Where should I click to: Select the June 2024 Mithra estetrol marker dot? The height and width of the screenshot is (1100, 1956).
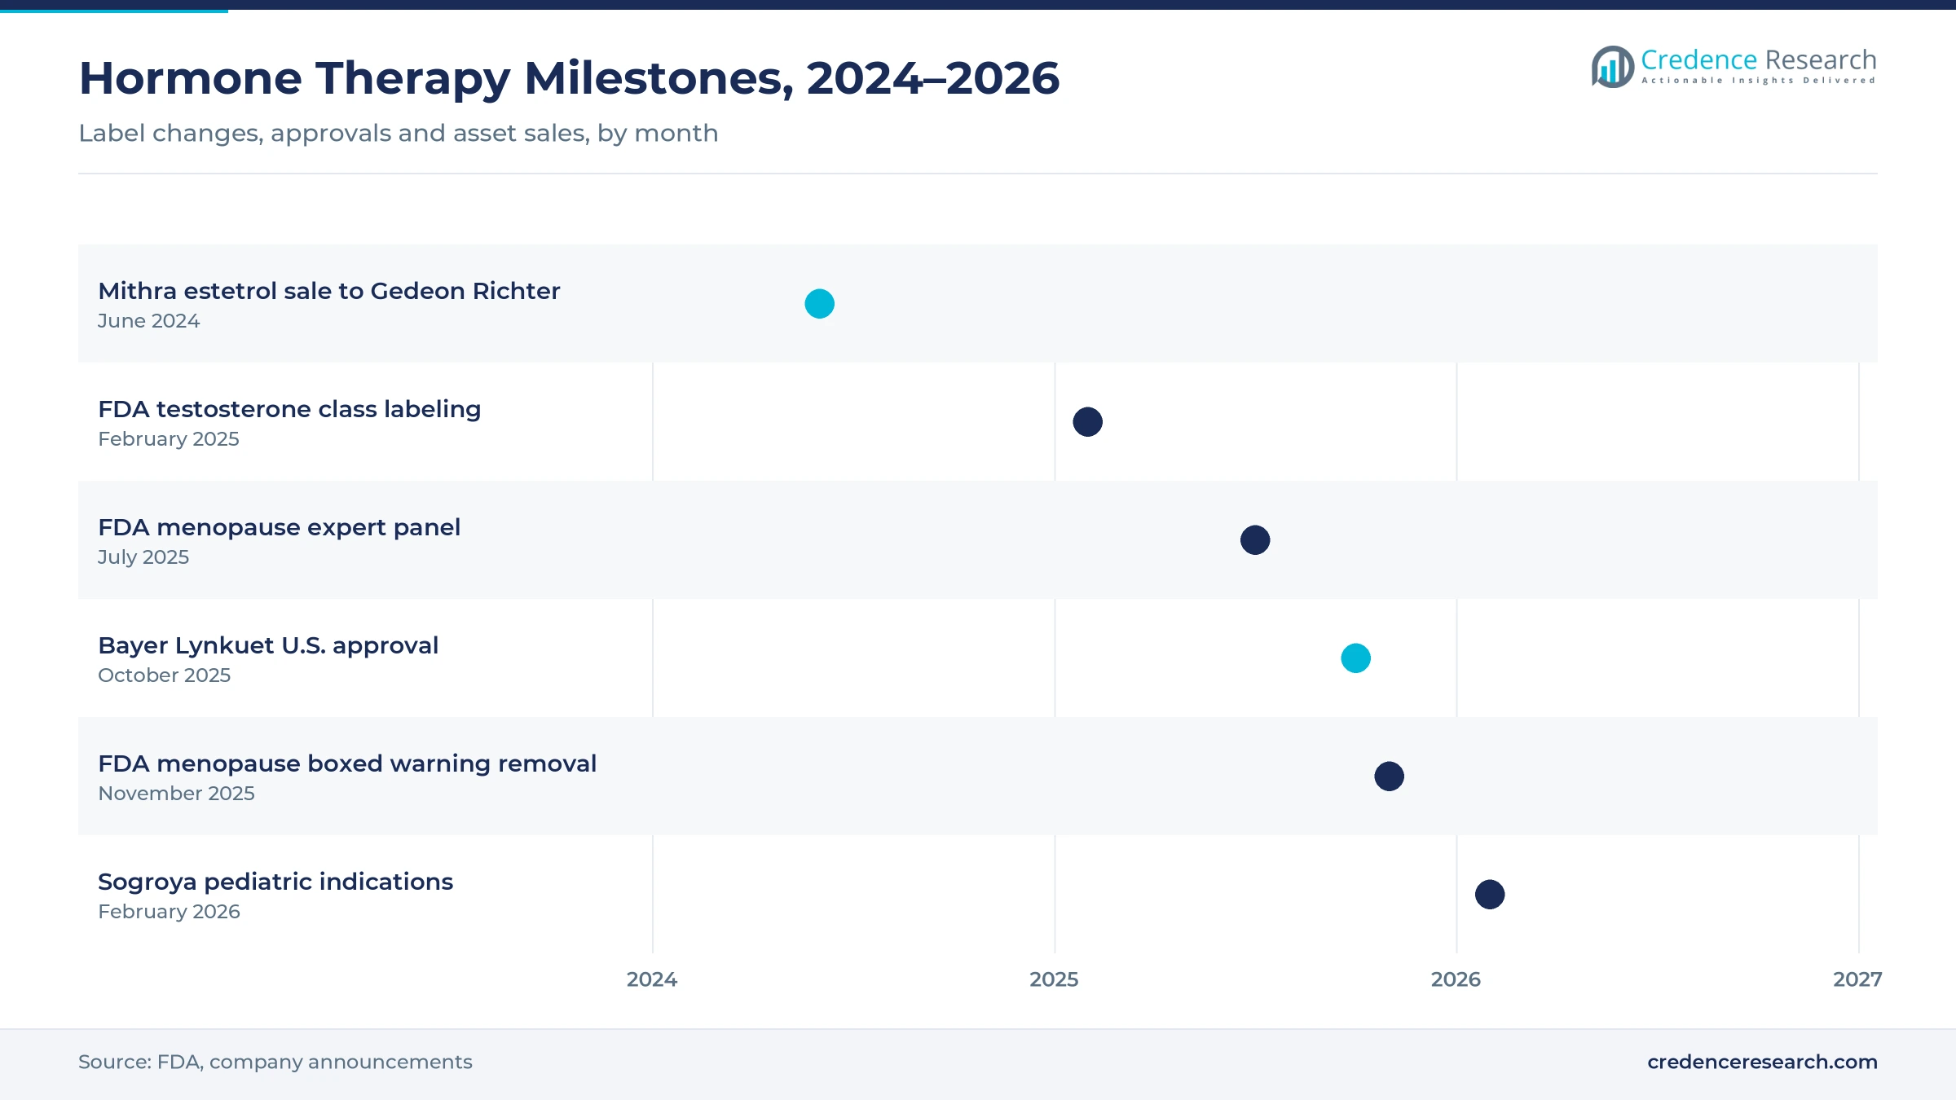819,304
